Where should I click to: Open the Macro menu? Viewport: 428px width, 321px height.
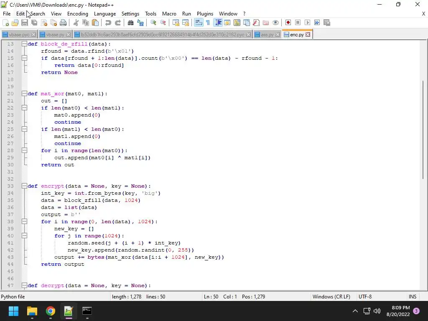(x=169, y=14)
